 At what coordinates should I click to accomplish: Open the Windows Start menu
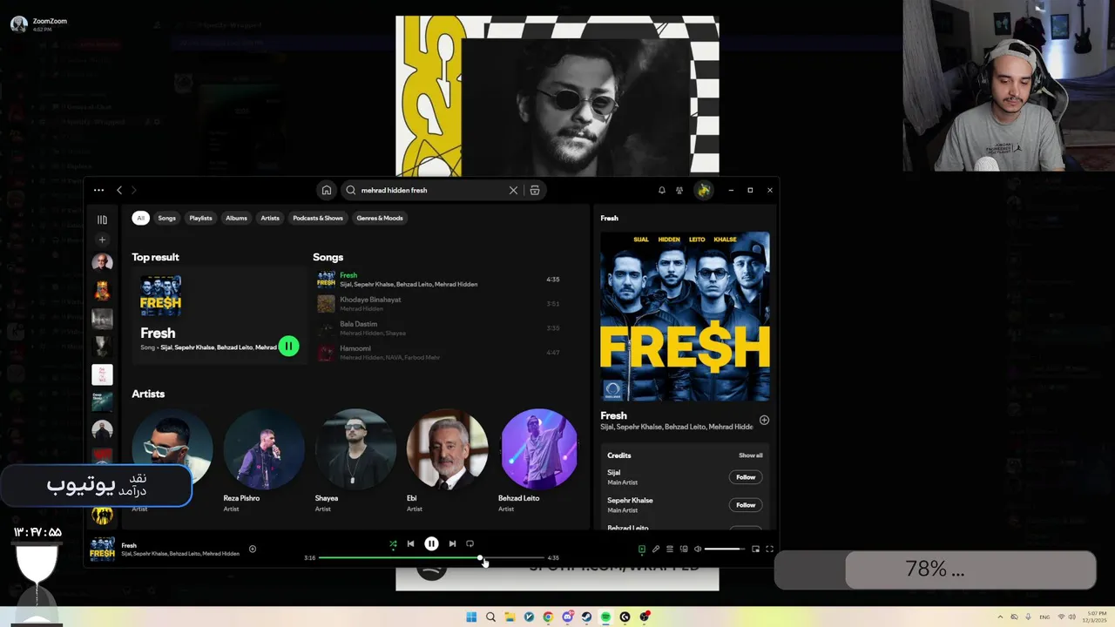coord(471,617)
